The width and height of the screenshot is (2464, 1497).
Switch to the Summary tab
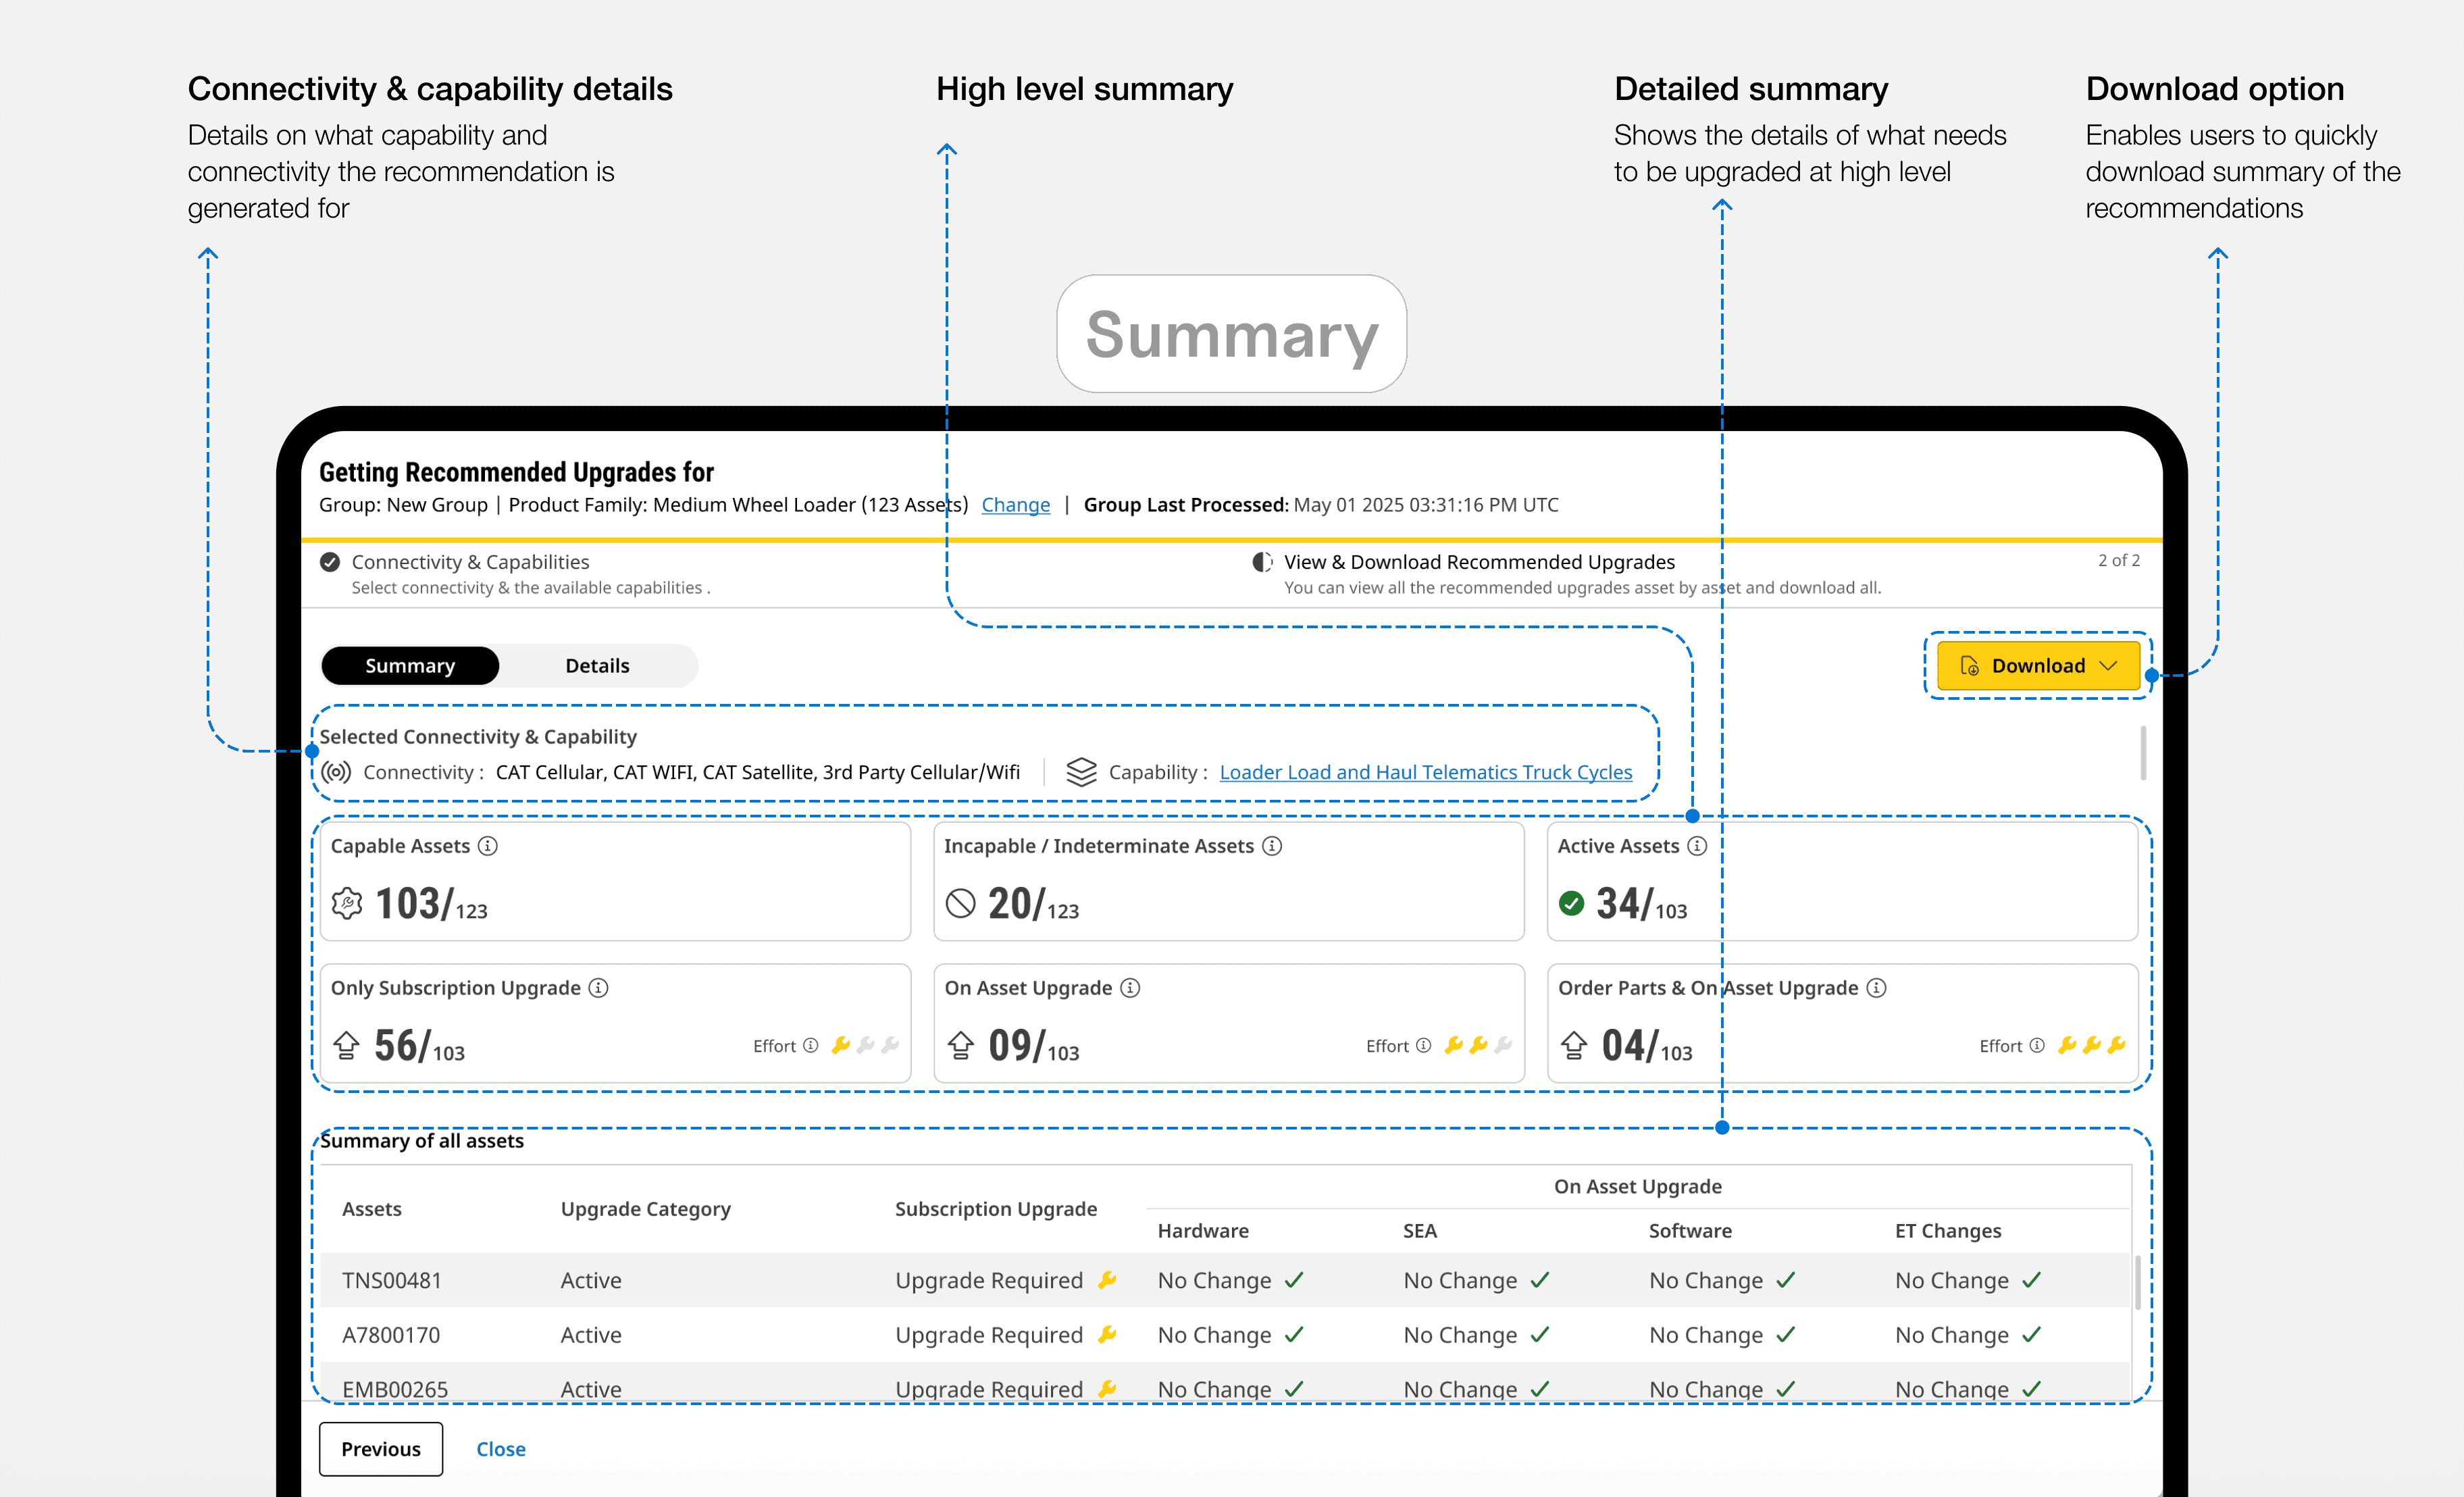click(410, 666)
